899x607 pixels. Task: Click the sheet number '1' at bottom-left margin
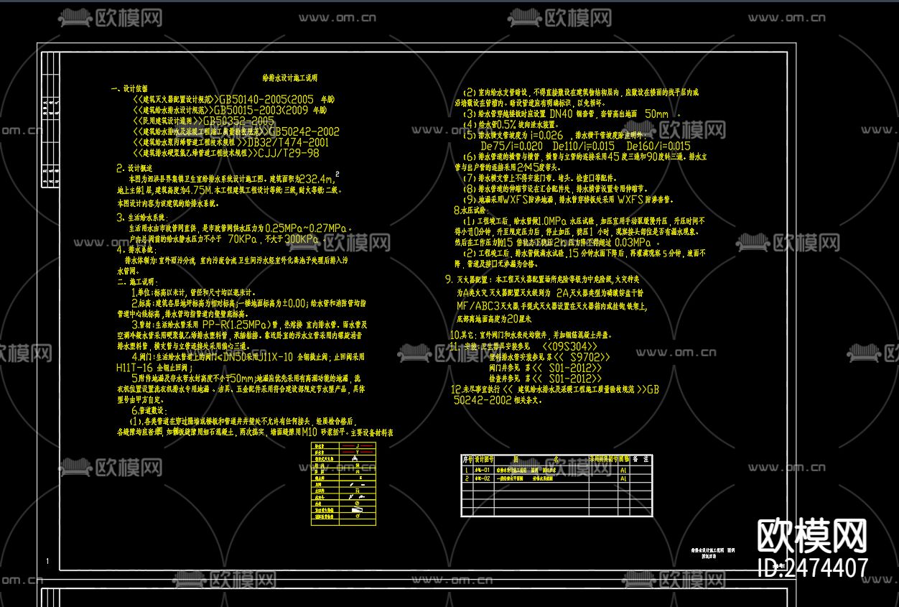(47, 561)
